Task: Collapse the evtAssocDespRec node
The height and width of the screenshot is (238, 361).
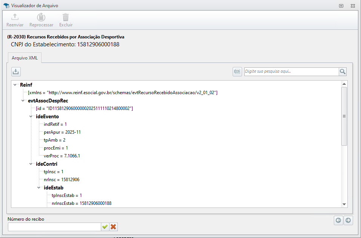Action: [x=23, y=101]
